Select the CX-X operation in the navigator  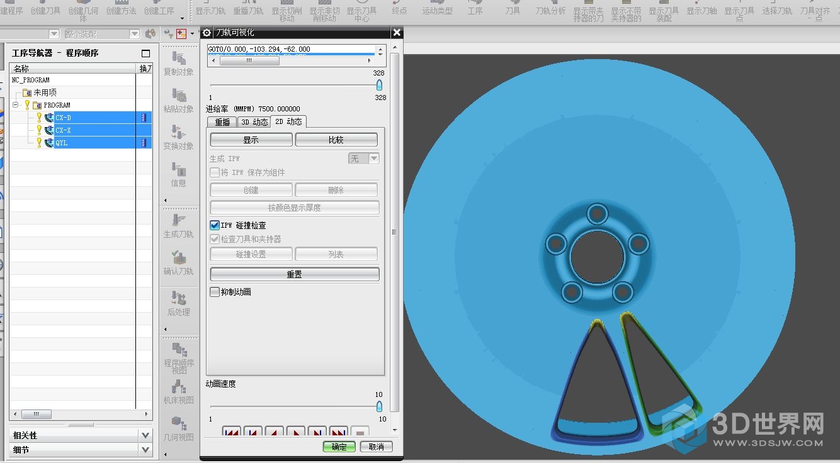63,130
